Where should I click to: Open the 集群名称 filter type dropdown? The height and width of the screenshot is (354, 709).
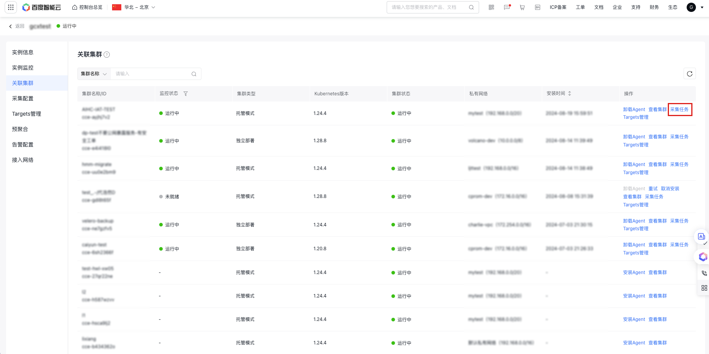click(94, 74)
